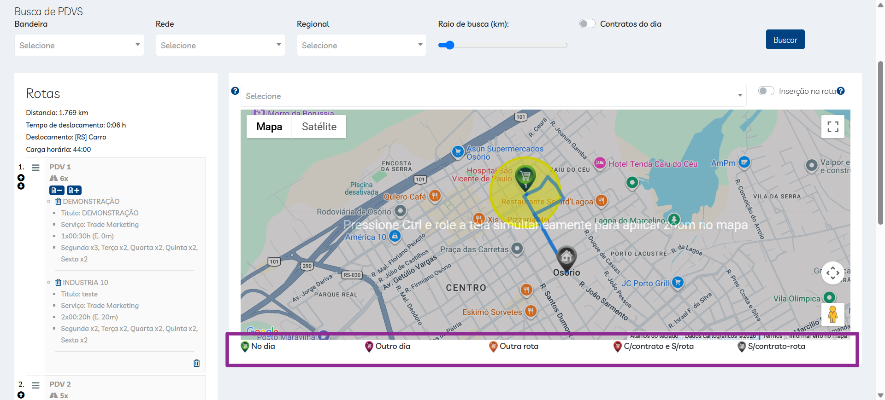
Task: Delete the DEMONSTRAÇÃO contract via trash icon
Action: [58, 202]
